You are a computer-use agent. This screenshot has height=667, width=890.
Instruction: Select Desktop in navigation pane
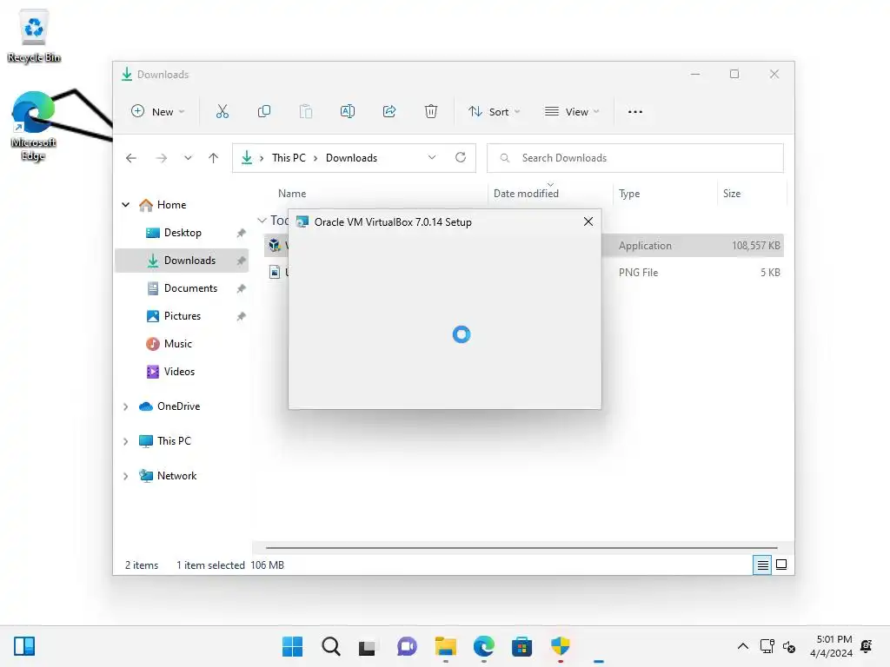pos(183,233)
